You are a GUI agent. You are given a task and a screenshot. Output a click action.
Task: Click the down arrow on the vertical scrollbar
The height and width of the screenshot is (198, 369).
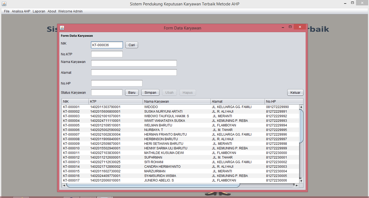(301, 180)
